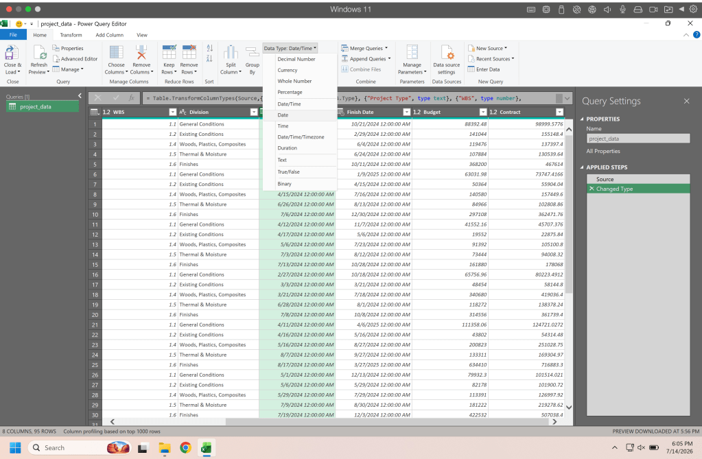Click the New Source icon
Image resolution: width=702 pixels, height=459 pixels.
(x=471, y=48)
